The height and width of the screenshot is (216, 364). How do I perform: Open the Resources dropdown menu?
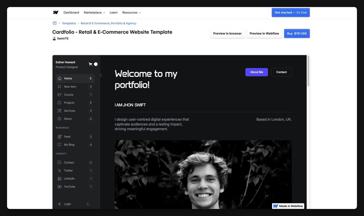point(131,12)
